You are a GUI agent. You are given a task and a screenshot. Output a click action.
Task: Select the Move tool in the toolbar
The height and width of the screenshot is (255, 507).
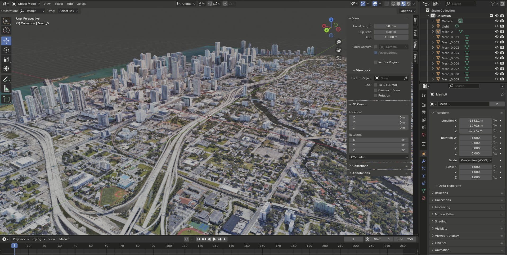6,41
